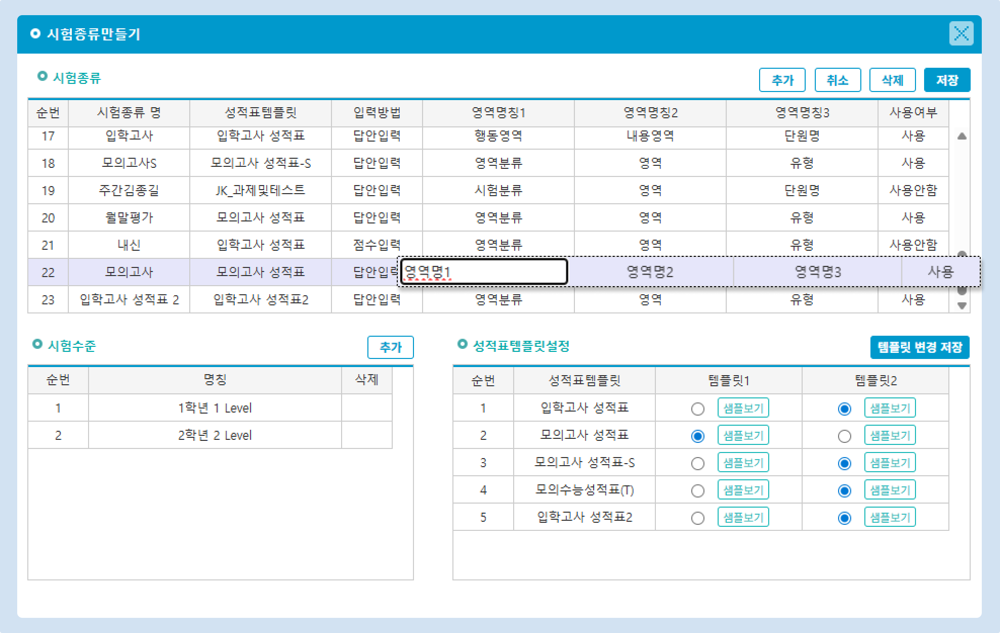Click scroll down arrow in 시험종류 table
Screen dimensions: 1000x633
pyautogui.click(x=962, y=305)
